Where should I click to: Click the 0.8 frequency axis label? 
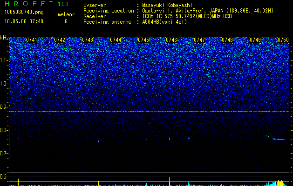(x=4, y=130)
